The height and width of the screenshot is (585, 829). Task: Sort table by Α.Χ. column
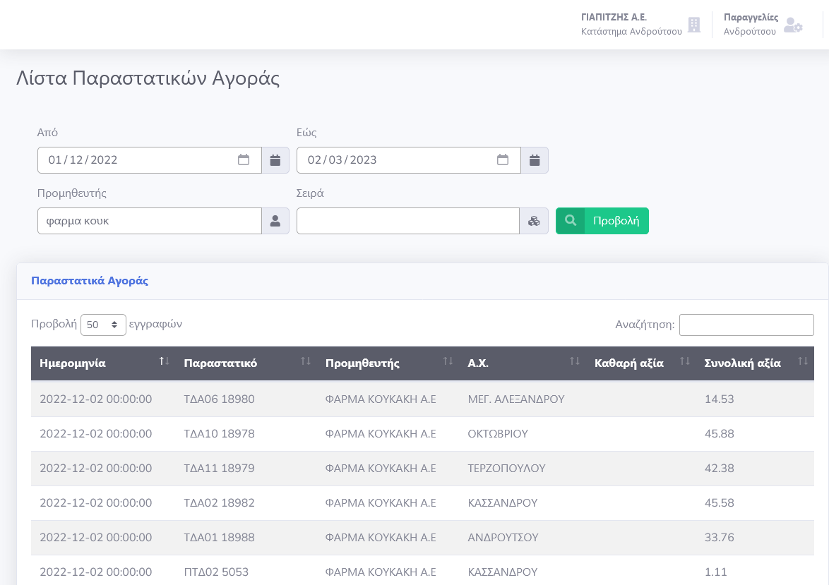523,363
